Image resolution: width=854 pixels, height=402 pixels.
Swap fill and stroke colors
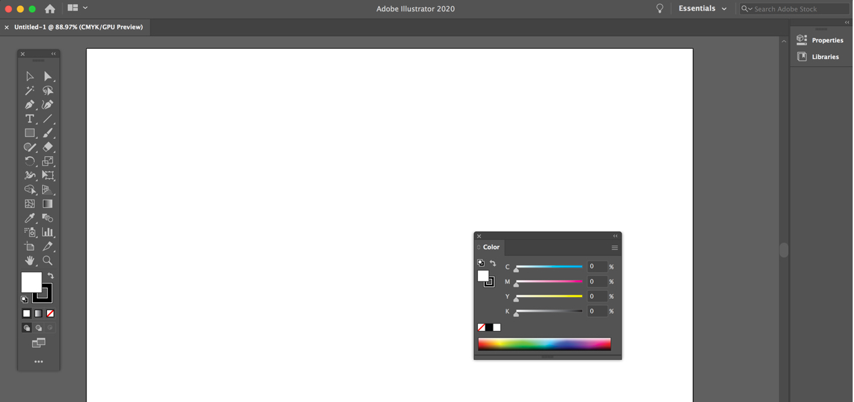coord(51,275)
